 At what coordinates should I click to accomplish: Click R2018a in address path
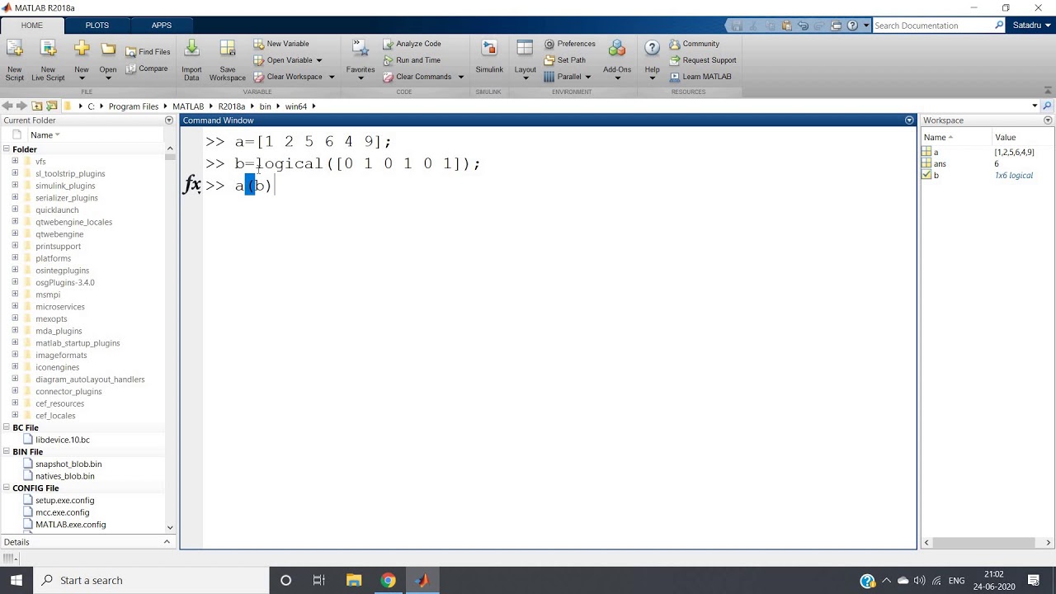tap(232, 106)
